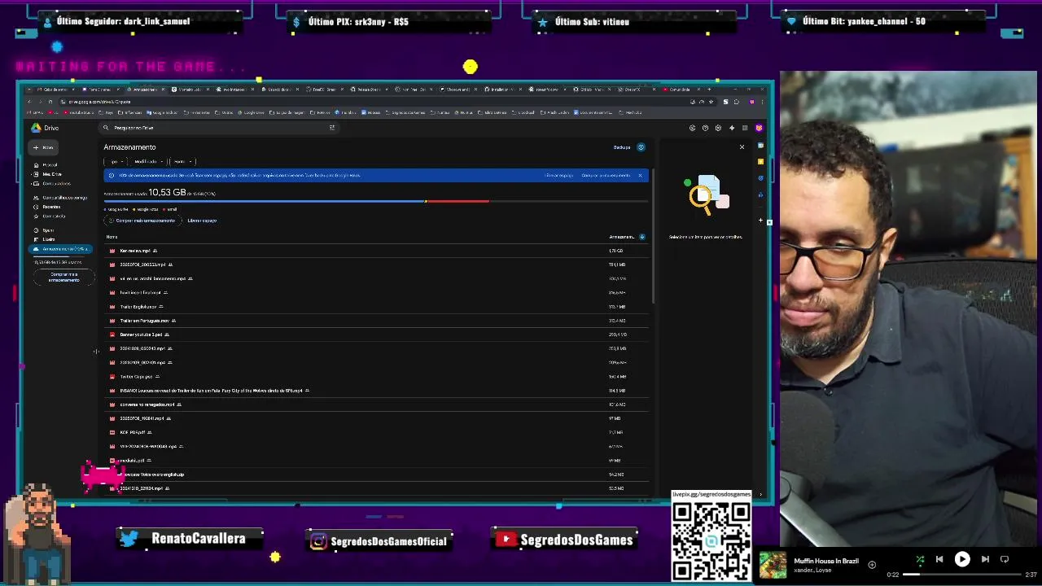Screen dimensions: 1042x586
Task: Click Comprar mais armazenamento below usage bar
Action: click(x=142, y=221)
